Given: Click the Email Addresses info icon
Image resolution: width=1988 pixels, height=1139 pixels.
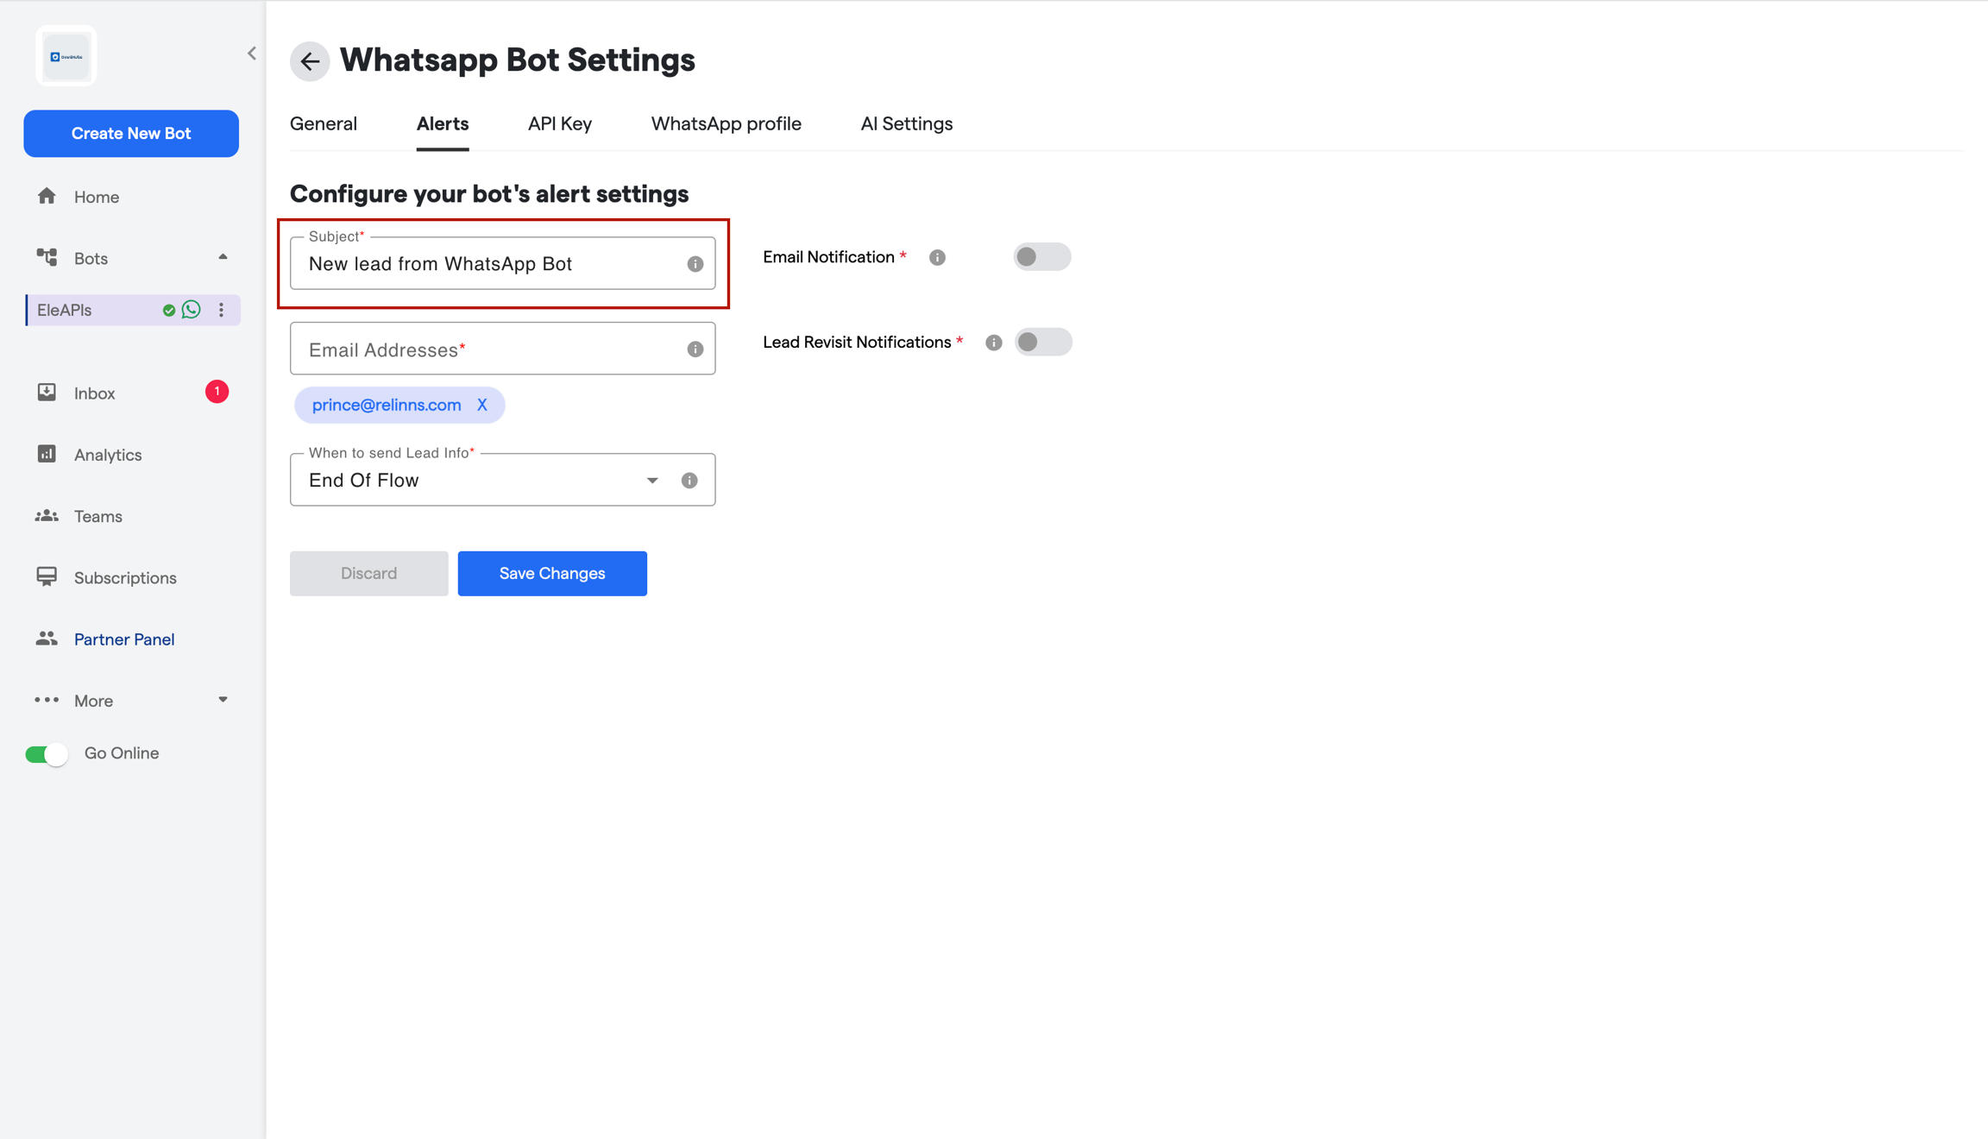Looking at the screenshot, I should 695,349.
